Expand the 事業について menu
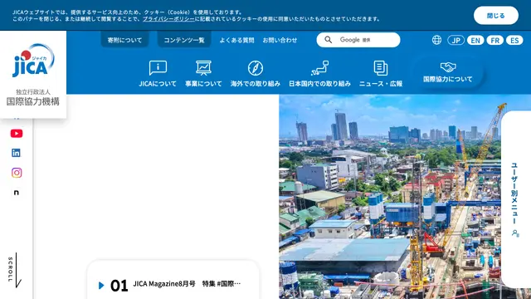The height and width of the screenshot is (299, 531). click(x=203, y=74)
